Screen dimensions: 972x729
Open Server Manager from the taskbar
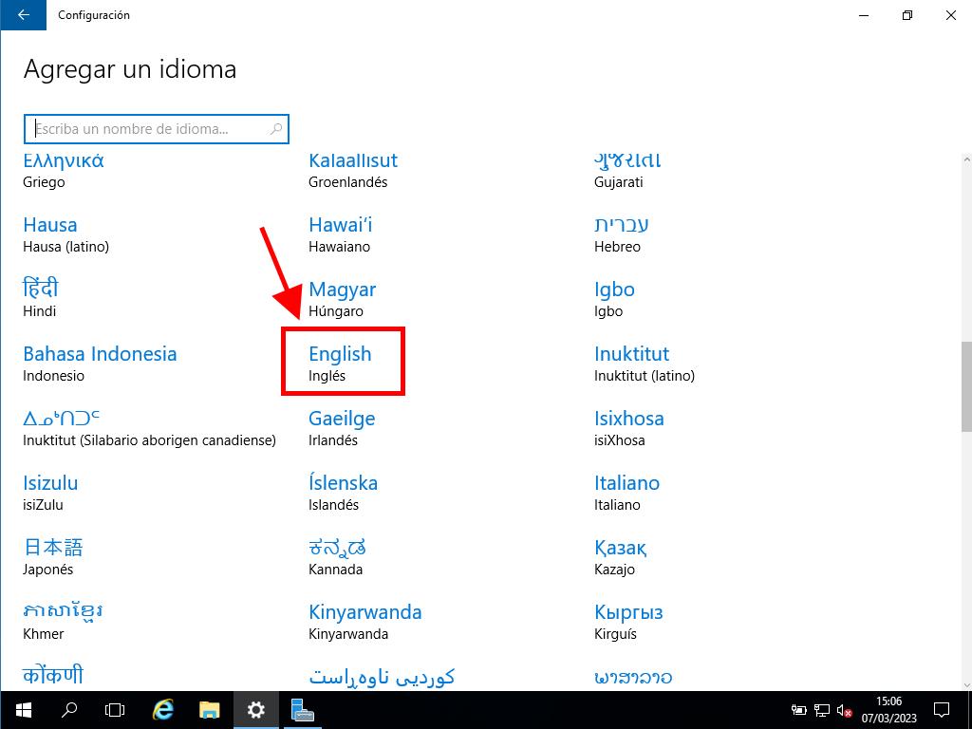(x=303, y=709)
